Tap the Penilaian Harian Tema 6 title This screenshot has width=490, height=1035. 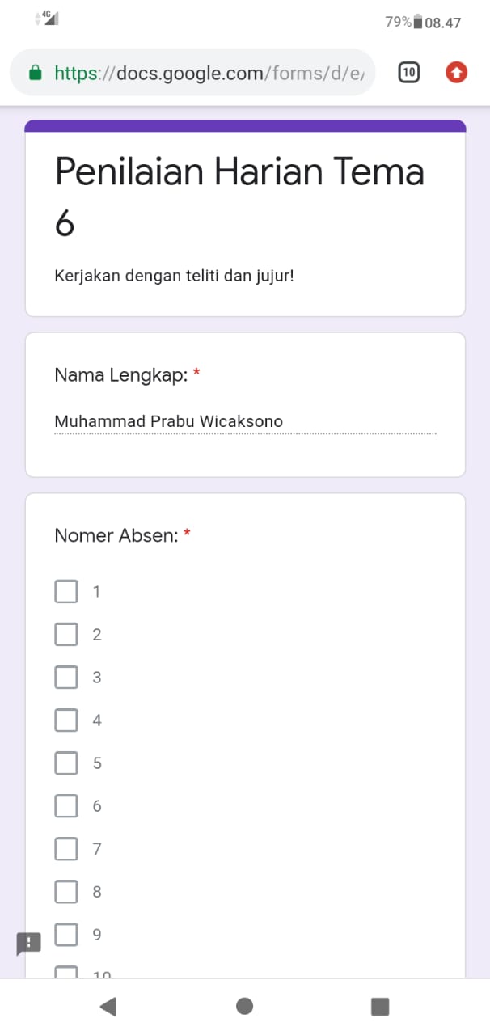(239, 196)
